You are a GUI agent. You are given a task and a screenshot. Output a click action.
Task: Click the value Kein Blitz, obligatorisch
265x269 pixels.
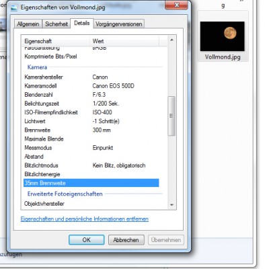tap(119, 165)
